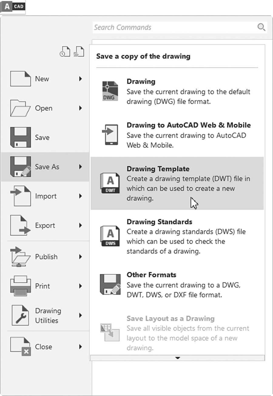Click the Other Formats floppy disk icon

(110, 284)
